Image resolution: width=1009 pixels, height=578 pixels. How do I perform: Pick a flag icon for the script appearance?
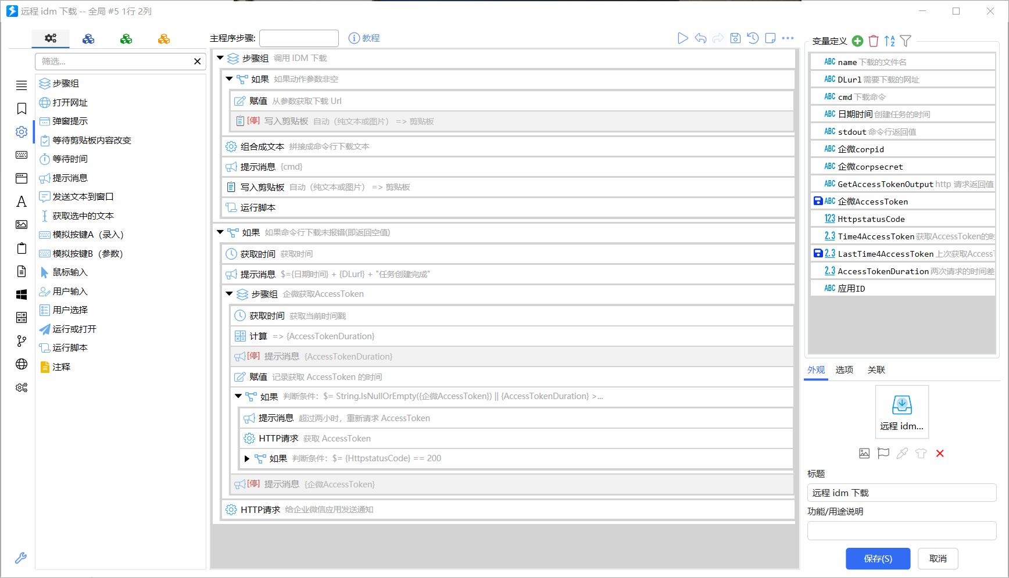tap(883, 453)
